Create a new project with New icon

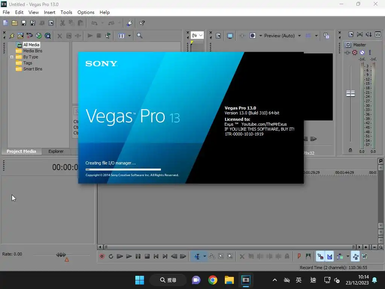point(5,23)
